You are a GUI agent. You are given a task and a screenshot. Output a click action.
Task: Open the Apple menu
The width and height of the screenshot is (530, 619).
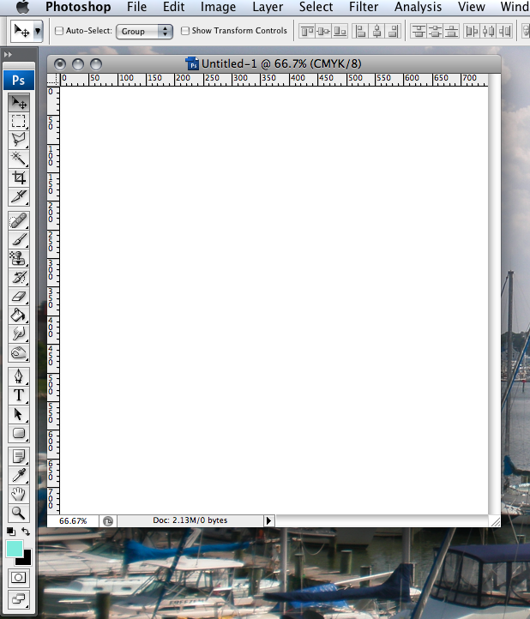tap(22, 7)
